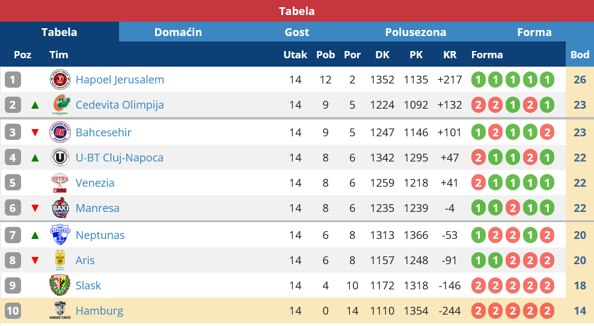This screenshot has height=326, width=594.
Task: Click the Venezia team logo
Action: tap(60, 183)
